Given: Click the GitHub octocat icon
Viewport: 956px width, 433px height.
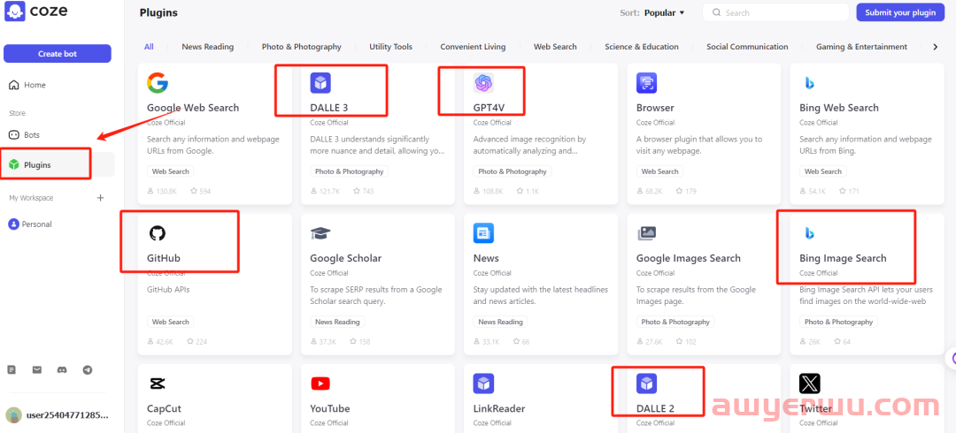Looking at the screenshot, I should coord(158,233).
